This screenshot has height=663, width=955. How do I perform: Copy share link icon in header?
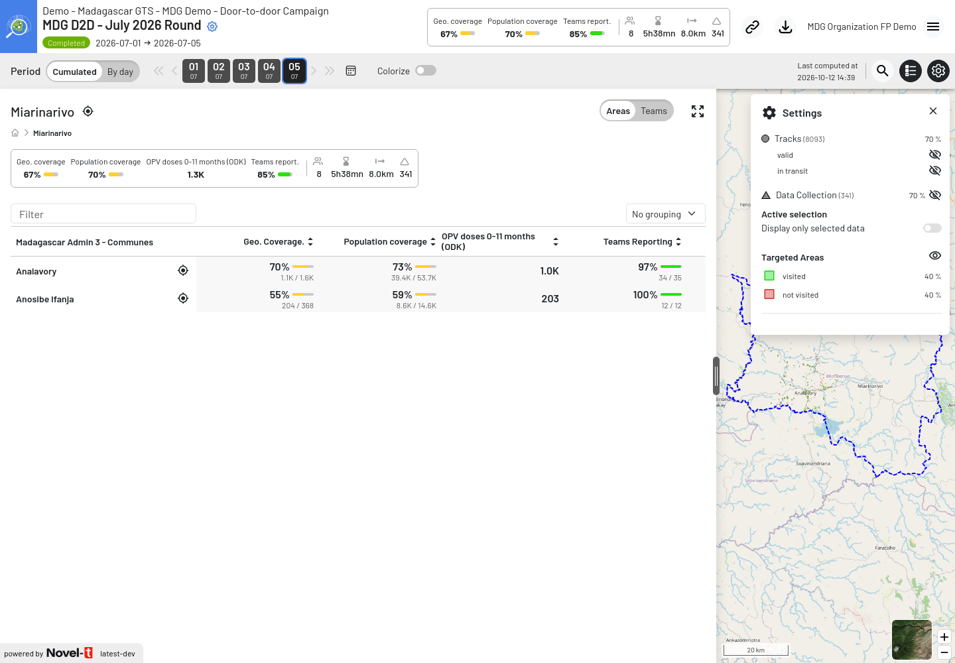pos(752,27)
